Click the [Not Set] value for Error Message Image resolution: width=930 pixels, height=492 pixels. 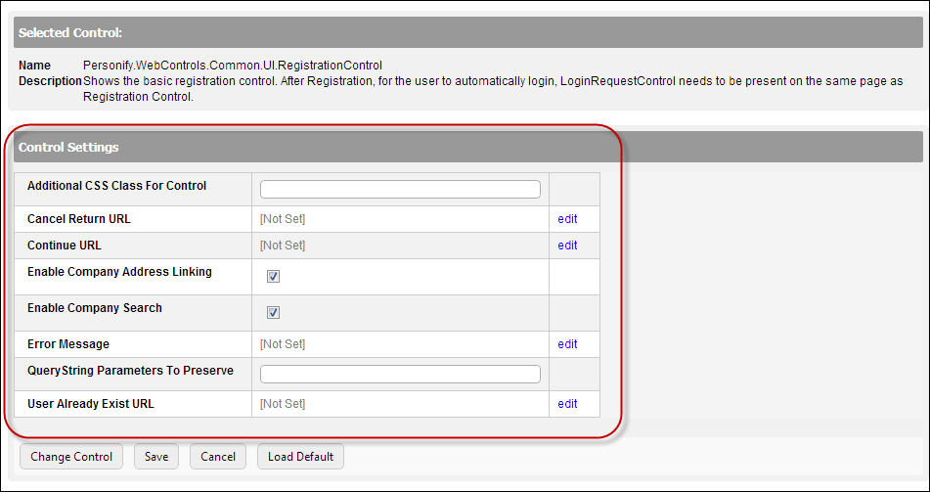283,344
